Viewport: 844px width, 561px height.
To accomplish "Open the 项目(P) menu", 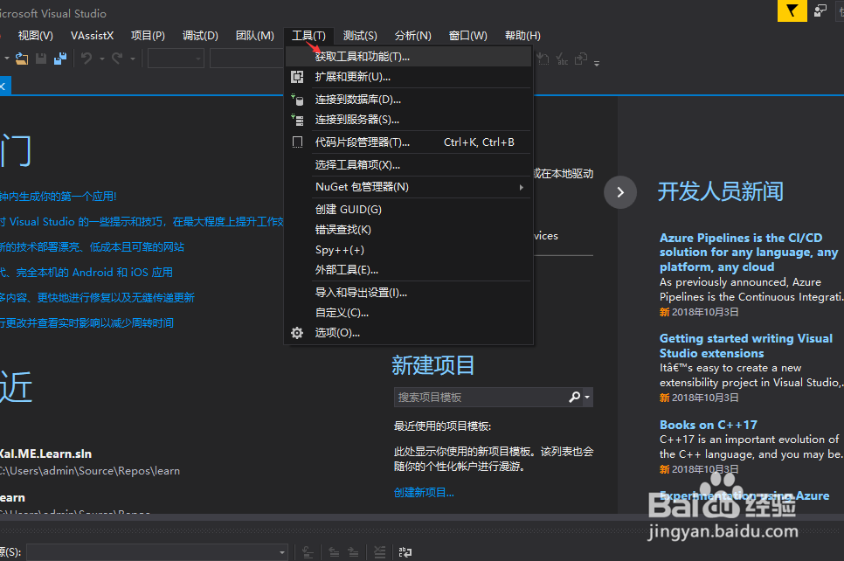I will point(148,36).
